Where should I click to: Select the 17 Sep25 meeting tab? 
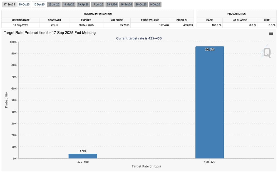(9, 4)
